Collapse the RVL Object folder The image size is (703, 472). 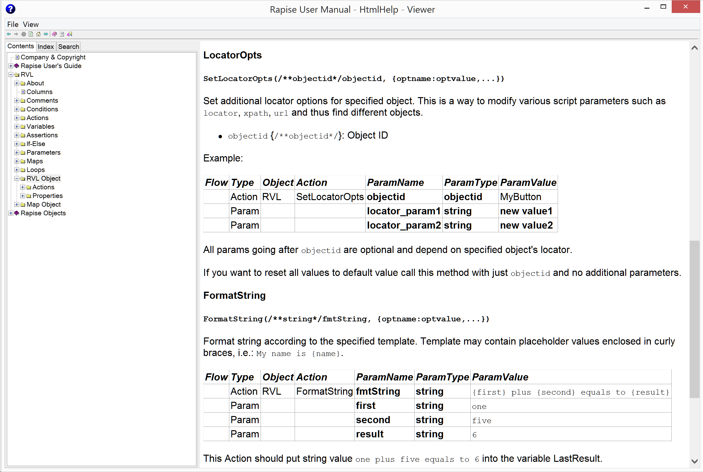pyautogui.click(x=17, y=178)
